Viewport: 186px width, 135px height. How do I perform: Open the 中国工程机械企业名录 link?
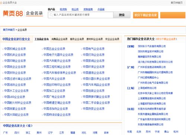[57, 67]
